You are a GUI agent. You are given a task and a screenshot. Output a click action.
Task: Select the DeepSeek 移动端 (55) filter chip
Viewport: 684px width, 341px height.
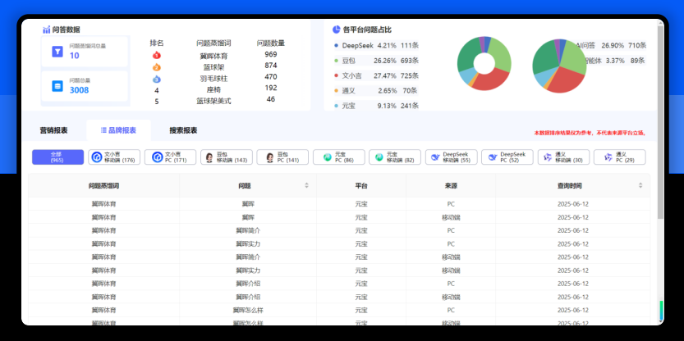tap(450, 157)
